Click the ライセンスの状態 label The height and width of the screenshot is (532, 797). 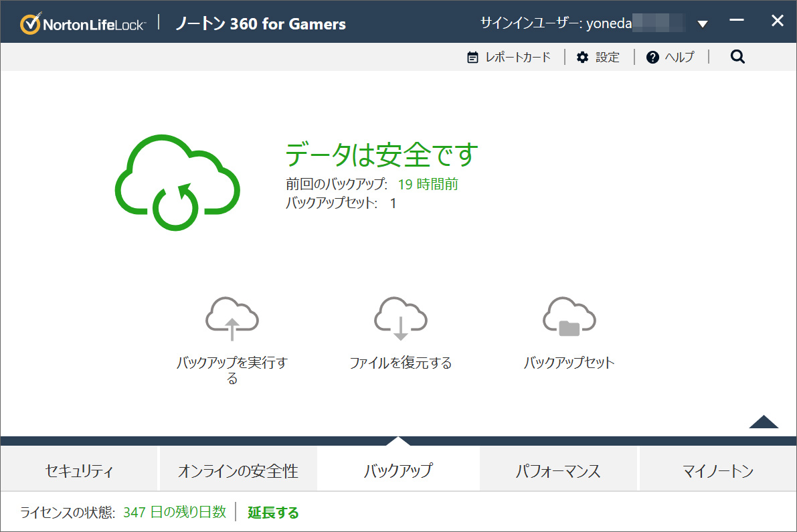coord(68,512)
